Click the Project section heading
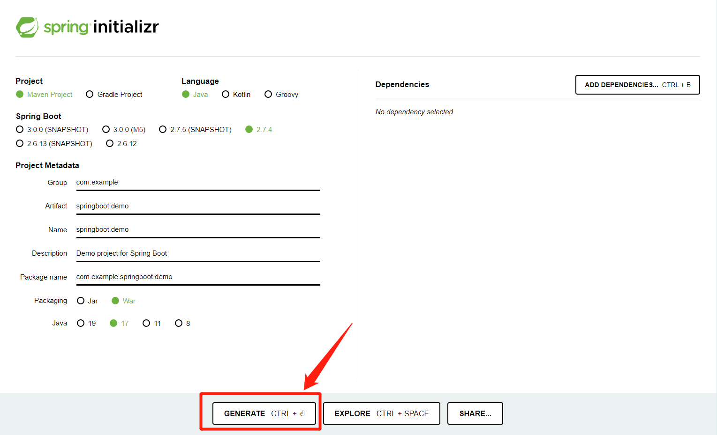Viewport: 717px width, 435px height. click(29, 81)
